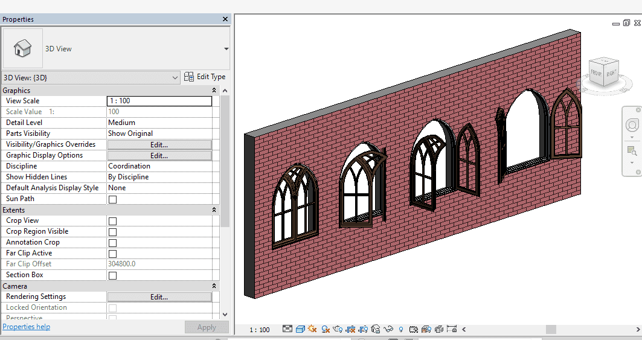The width and height of the screenshot is (642, 340).
Task: Enable the Sun Path checkbox
Action: [x=112, y=199]
